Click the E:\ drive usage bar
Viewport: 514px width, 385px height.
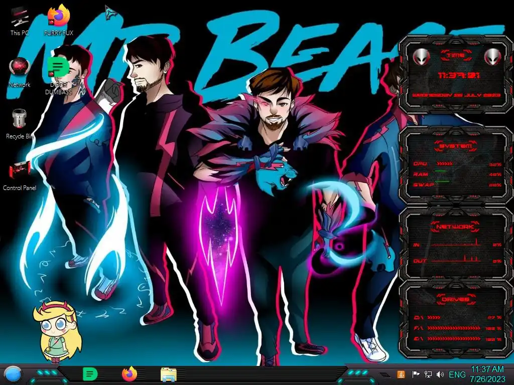pos(454,339)
